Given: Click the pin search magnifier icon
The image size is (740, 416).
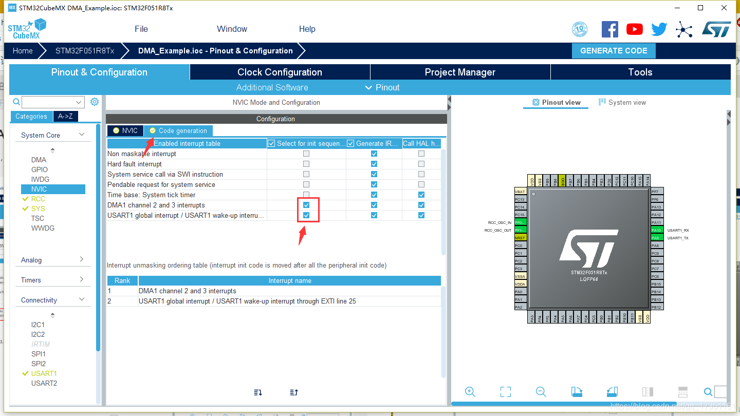Looking at the screenshot, I should coord(708,392).
